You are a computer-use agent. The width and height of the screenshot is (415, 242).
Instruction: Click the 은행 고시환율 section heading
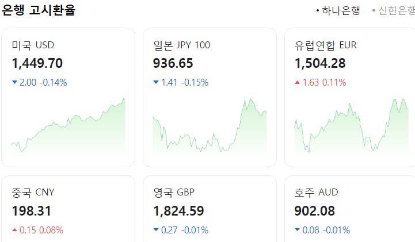[x=39, y=10]
